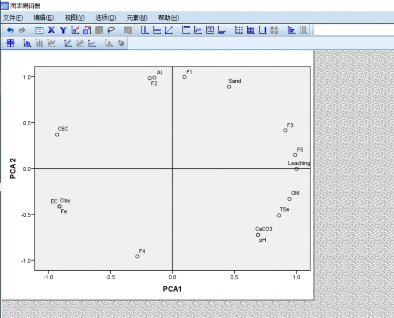Select the OM data point marker

pos(289,199)
